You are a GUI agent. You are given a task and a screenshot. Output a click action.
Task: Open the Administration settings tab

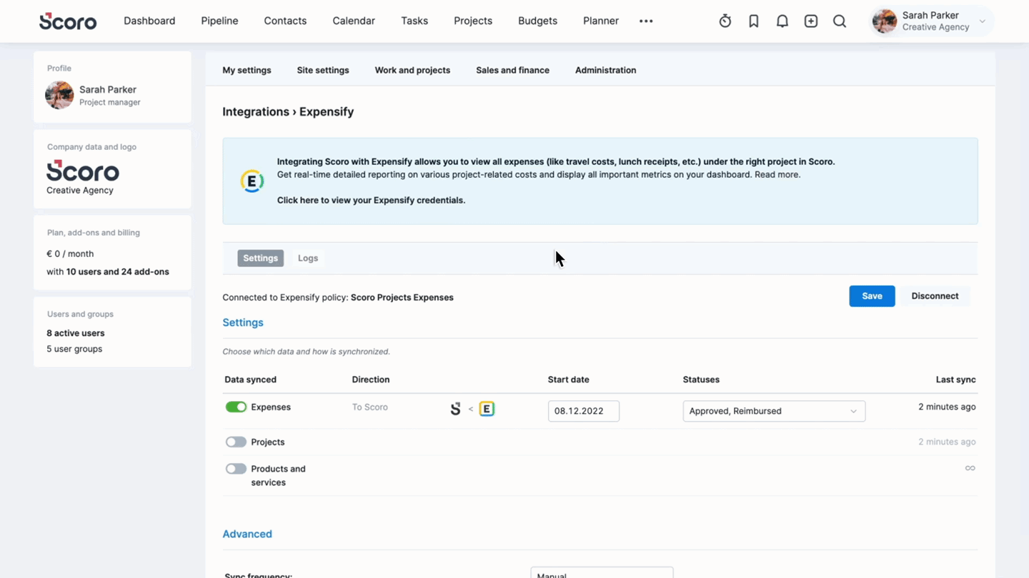pos(605,70)
